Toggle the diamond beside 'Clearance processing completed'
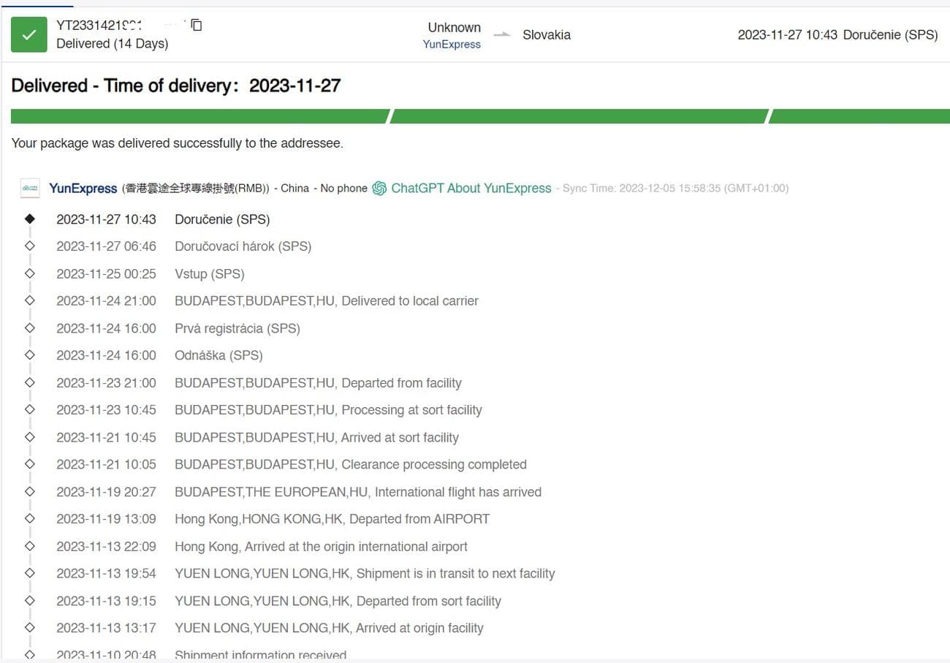Image resolution: width=950 pixels, height=663 pixels. click(30, 464)
